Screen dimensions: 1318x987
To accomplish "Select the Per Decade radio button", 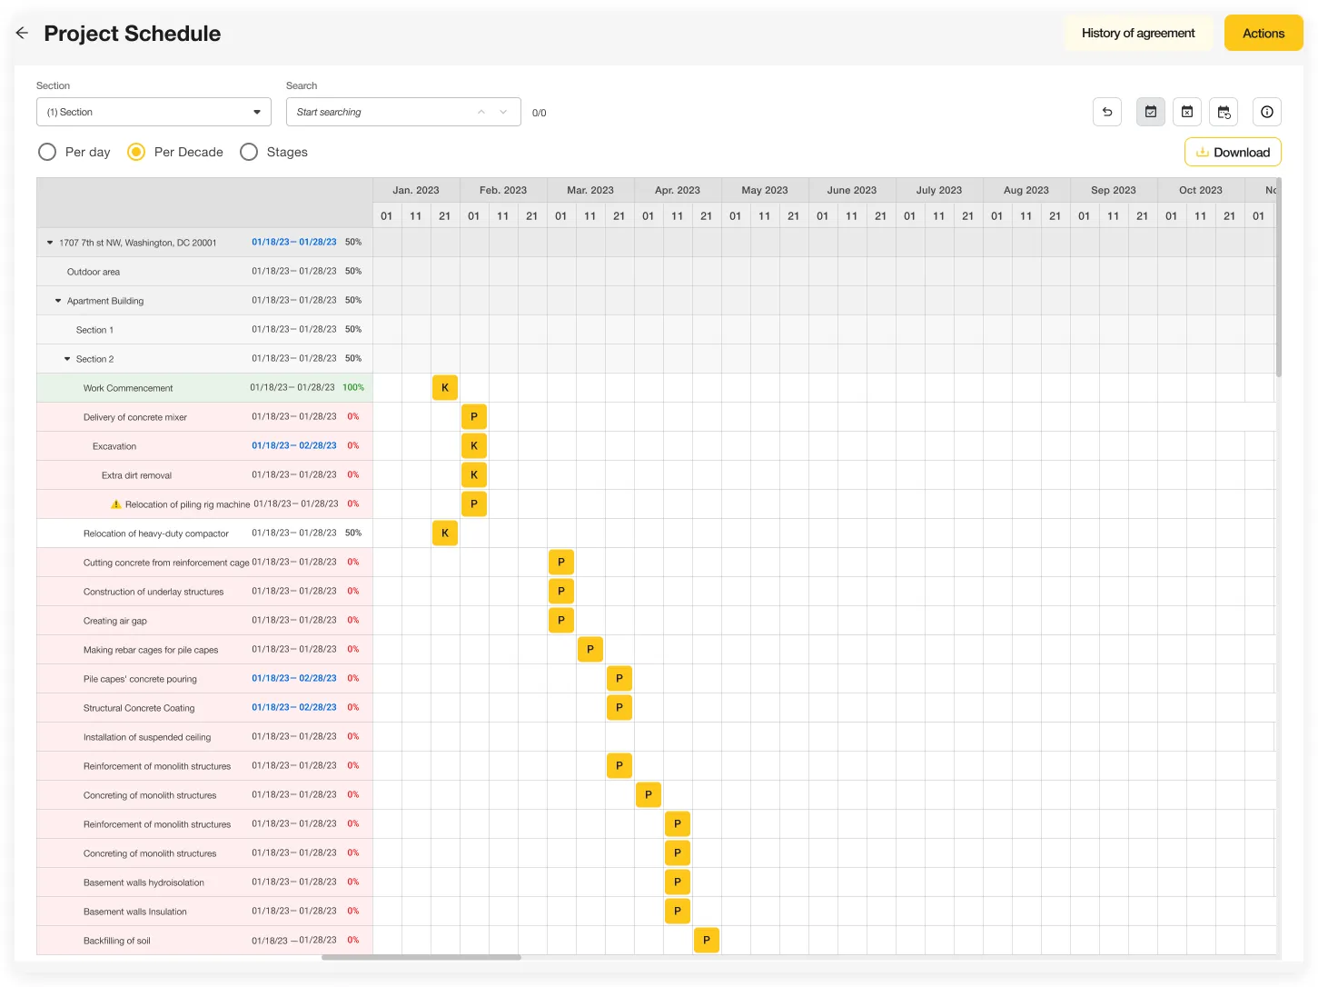I will pos(136,152).
